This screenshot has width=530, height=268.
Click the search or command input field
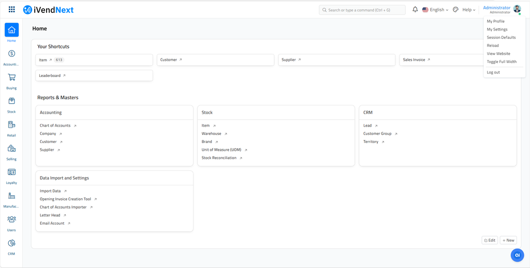click(x=362, y=10)
